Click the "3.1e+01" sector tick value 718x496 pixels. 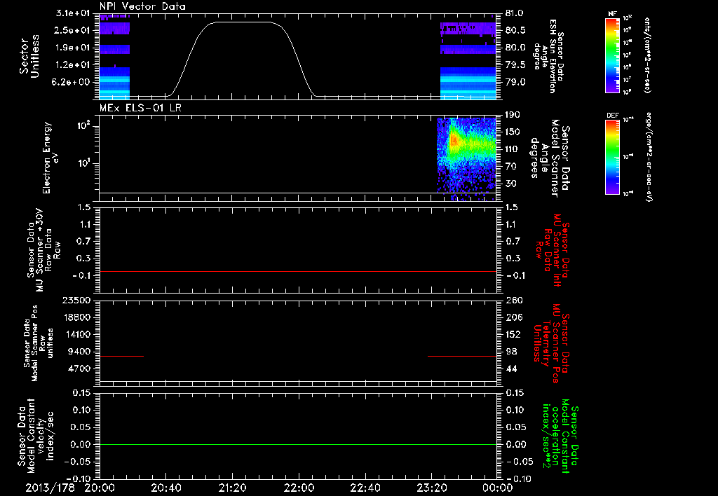(72, 13)
